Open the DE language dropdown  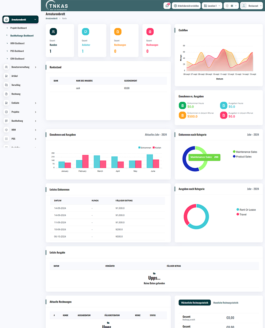point(231,6)
